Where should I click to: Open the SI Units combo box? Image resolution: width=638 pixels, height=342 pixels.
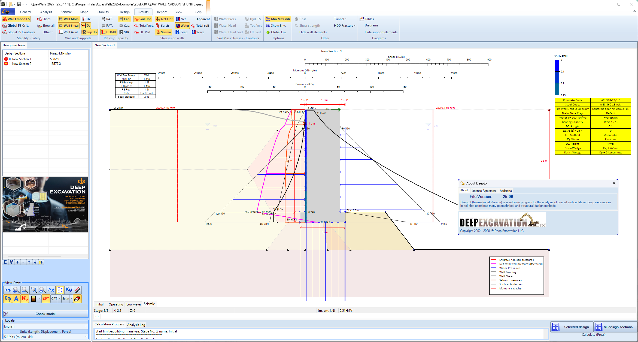point(86,337)
